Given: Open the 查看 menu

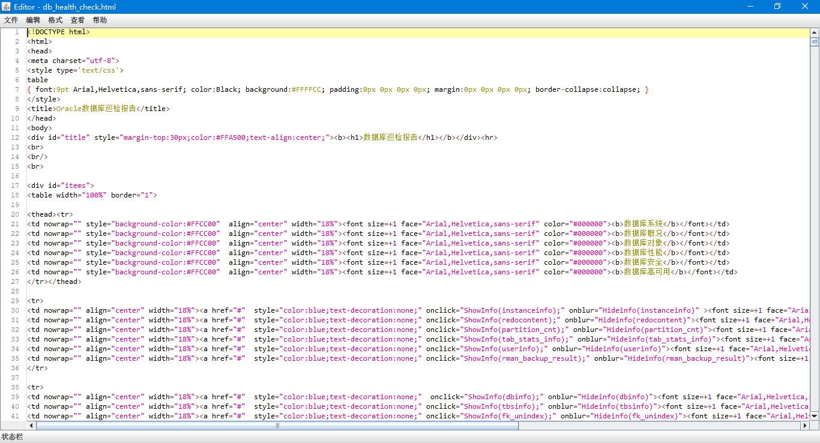Looking at the screenshot, I should 77,20.
